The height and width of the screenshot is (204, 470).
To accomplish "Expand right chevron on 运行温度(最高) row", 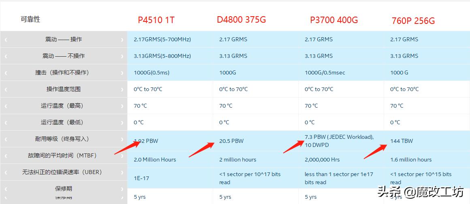I will coord(122,106).
